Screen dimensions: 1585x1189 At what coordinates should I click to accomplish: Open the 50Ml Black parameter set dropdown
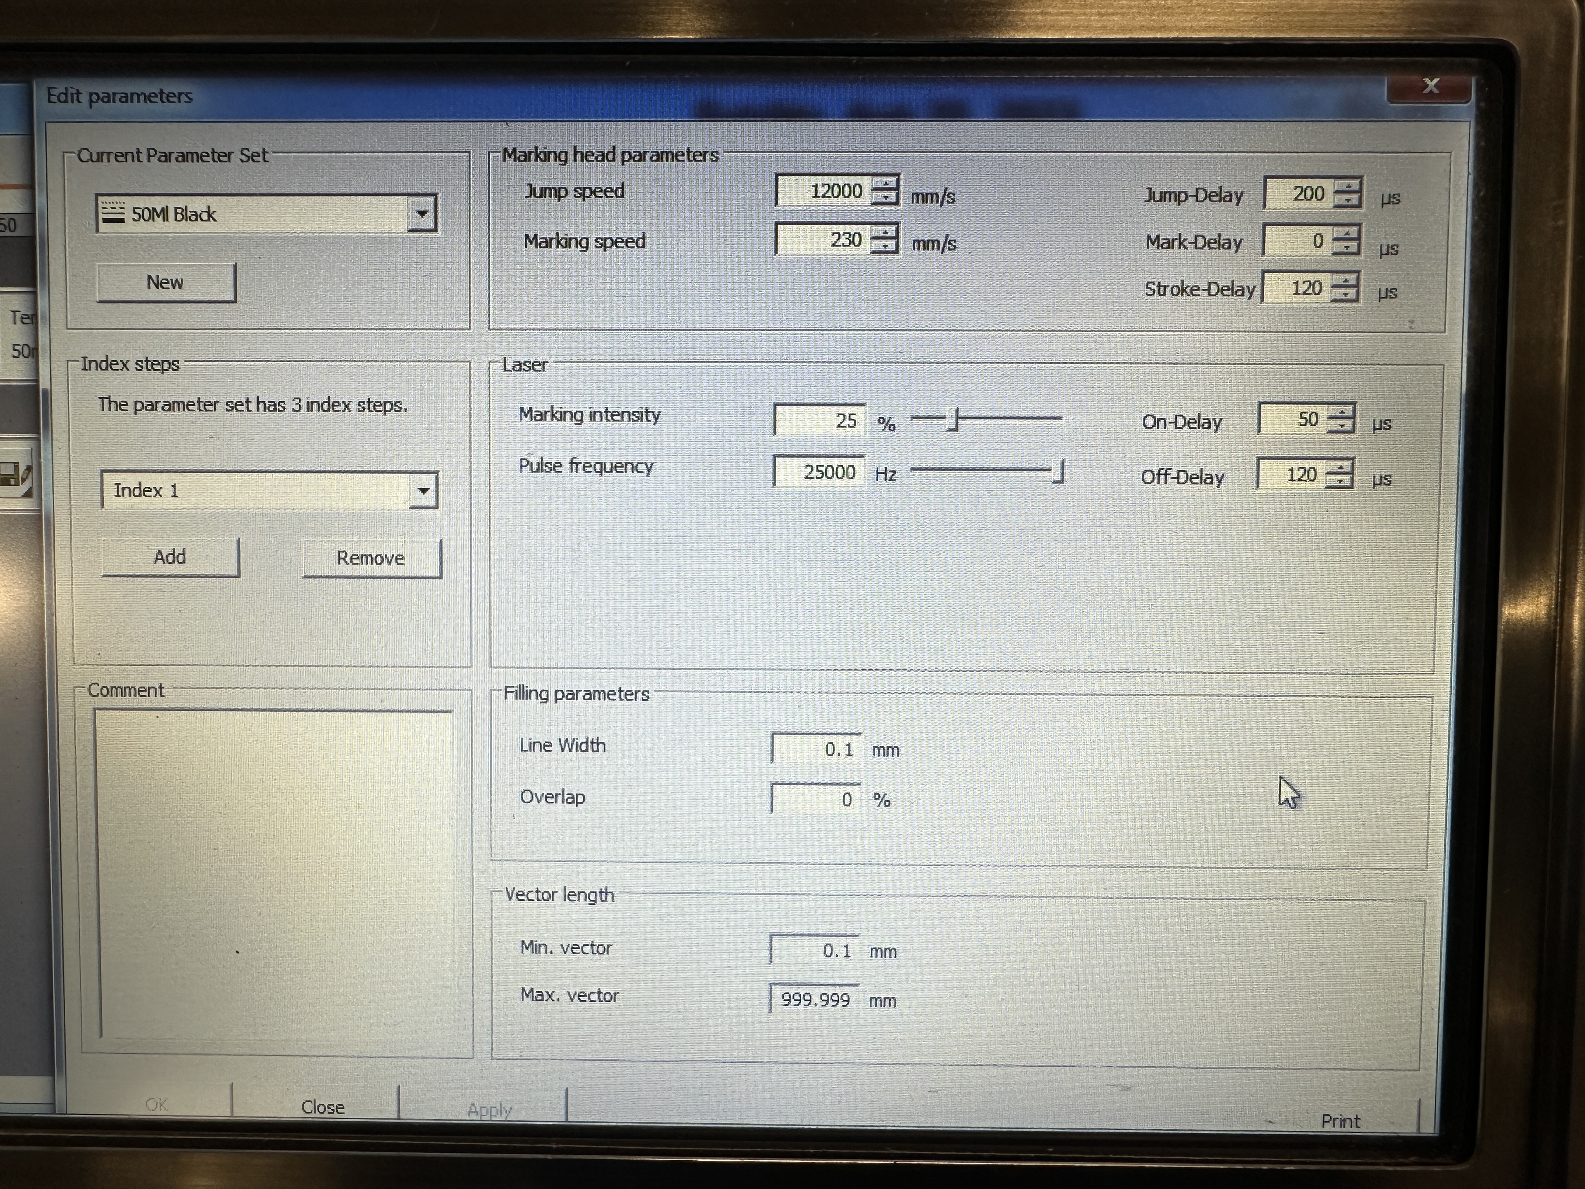coord(421,214)
